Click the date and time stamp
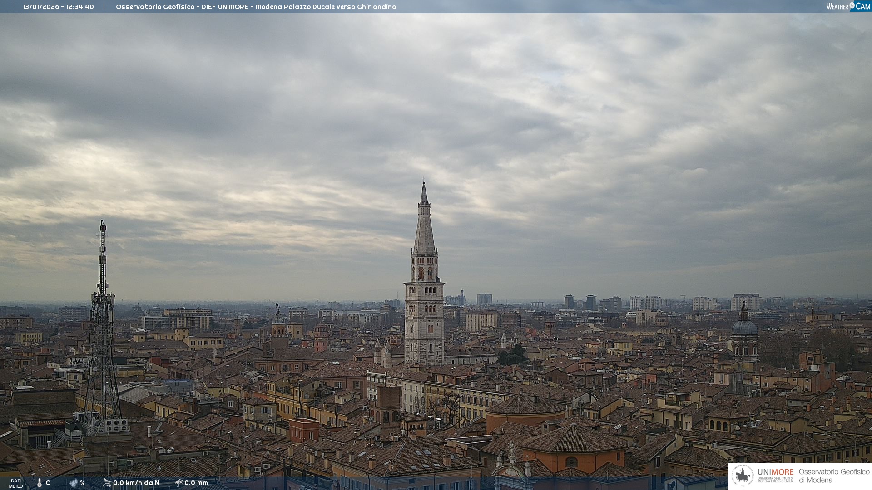Viewport: 872px width, 490px height. tap(58, 7)
